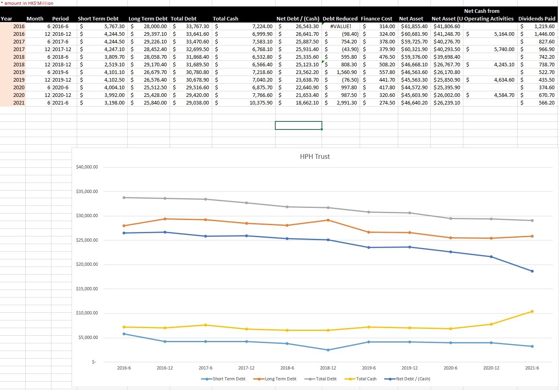Click the (98.40) debt reduced cell
Screen dimensions: 559x390
[x=341, y=34]
